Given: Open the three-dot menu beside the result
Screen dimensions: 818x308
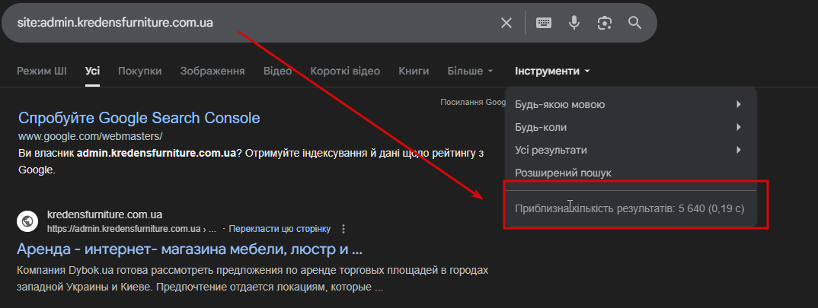Looking at the screenshot, I should [x=343, y=229].
